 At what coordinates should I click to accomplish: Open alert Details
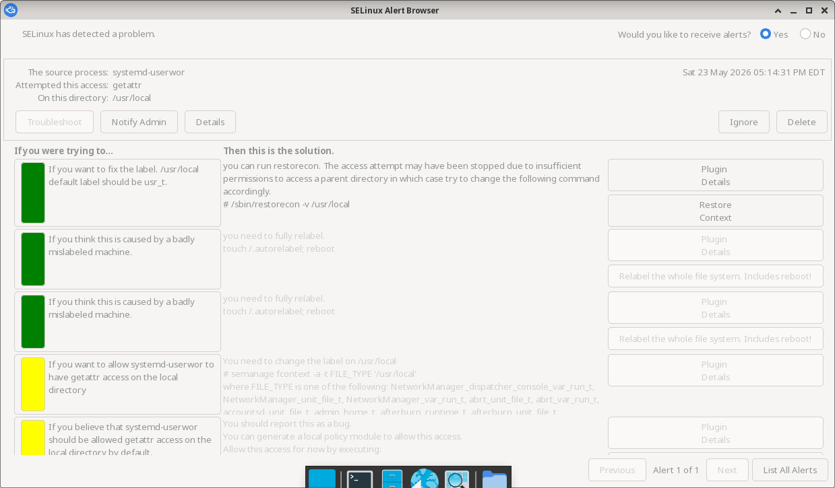[210, 122]
